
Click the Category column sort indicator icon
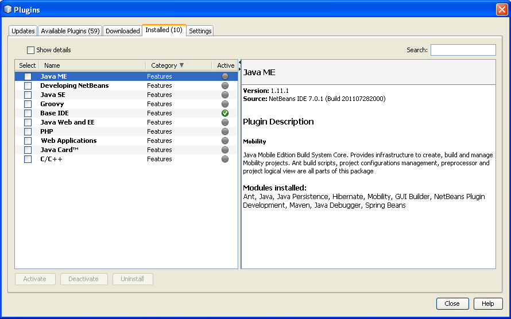[x=181, y=65]
